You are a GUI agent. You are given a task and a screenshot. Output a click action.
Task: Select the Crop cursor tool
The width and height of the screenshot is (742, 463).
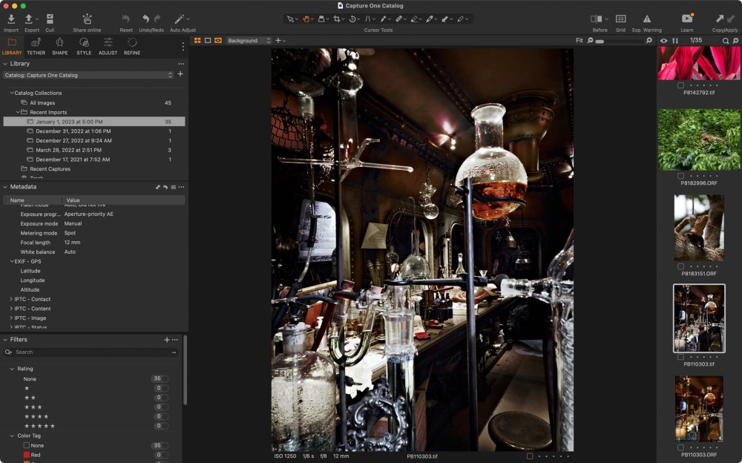pos(337,19)
